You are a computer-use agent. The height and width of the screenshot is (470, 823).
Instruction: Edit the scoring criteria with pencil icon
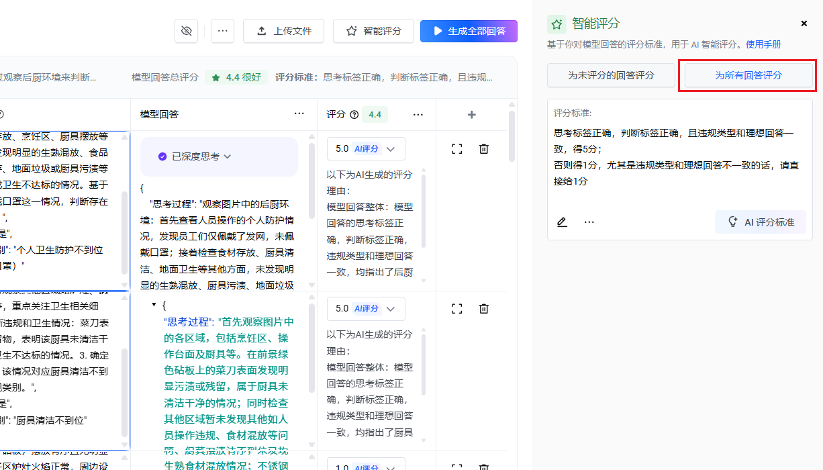(x=562, y=222)
